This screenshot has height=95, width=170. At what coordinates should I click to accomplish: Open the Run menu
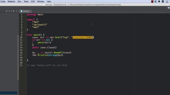pos(19,2)
